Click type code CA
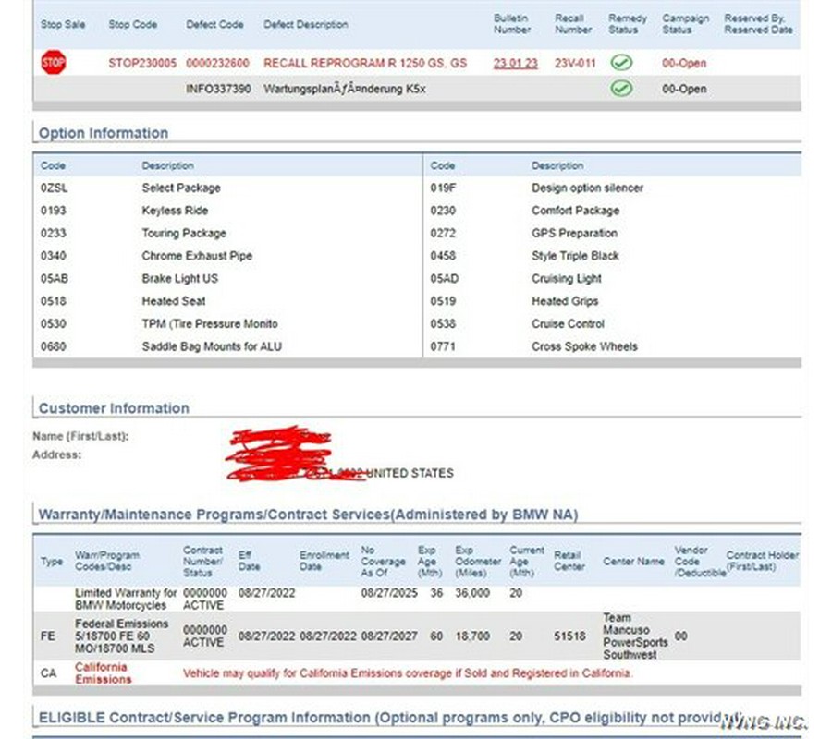 tap(48, 673)
